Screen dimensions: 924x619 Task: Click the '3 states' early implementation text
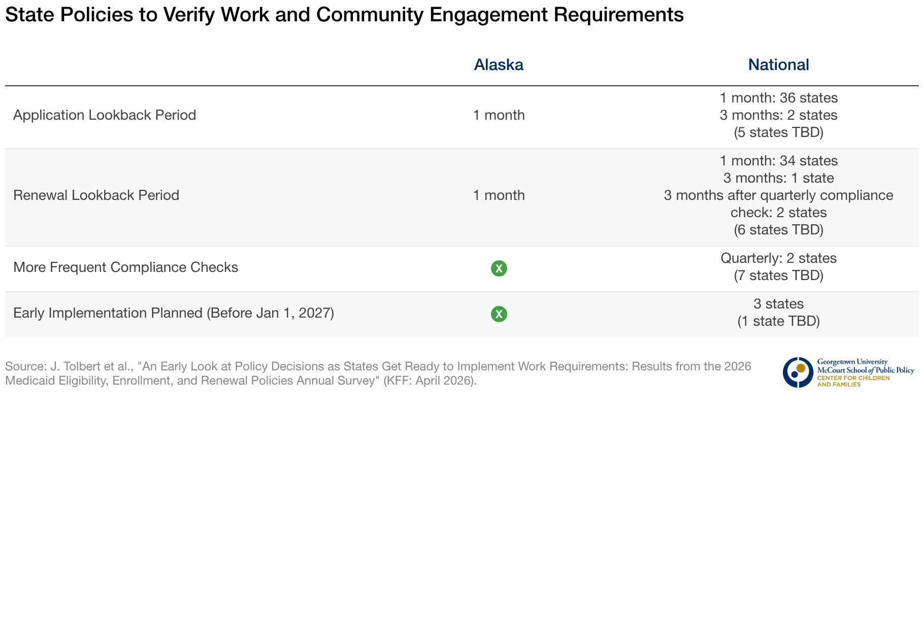coord(779,304)
